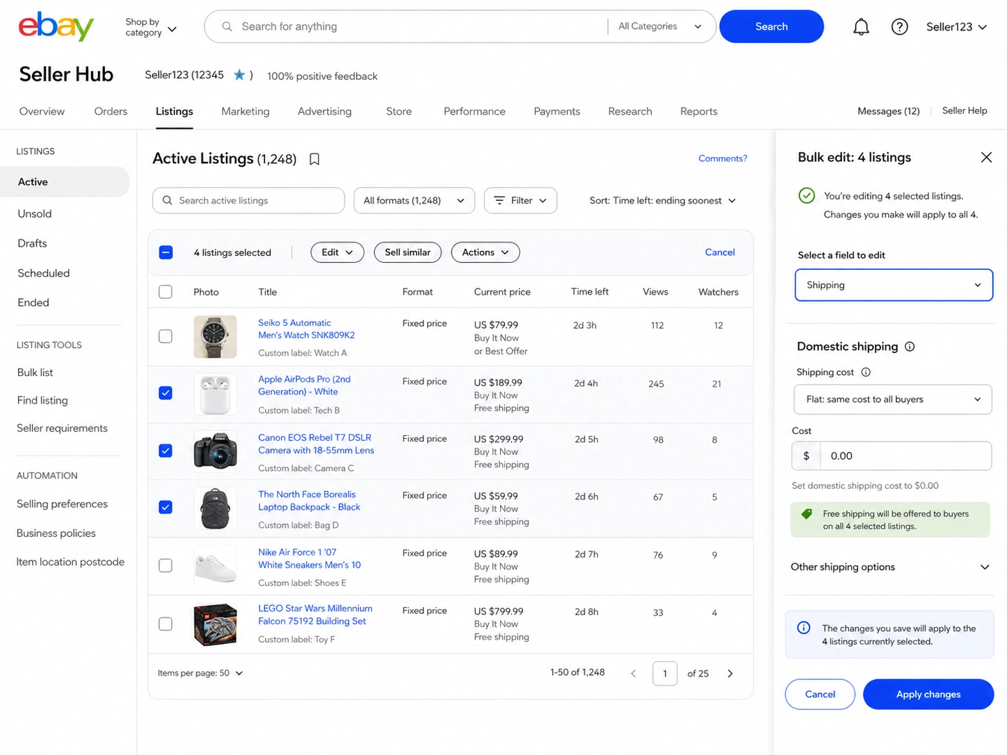Click the Search active listings field
Screen dimensions: 1007x755
248,200
